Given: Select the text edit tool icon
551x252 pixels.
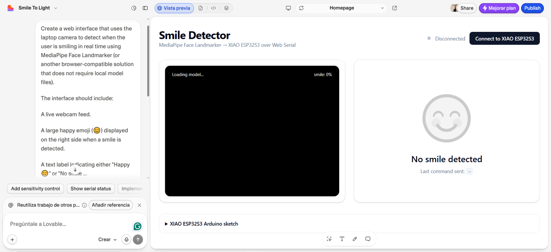Looking at the screenshot, I should coord(342,239).
